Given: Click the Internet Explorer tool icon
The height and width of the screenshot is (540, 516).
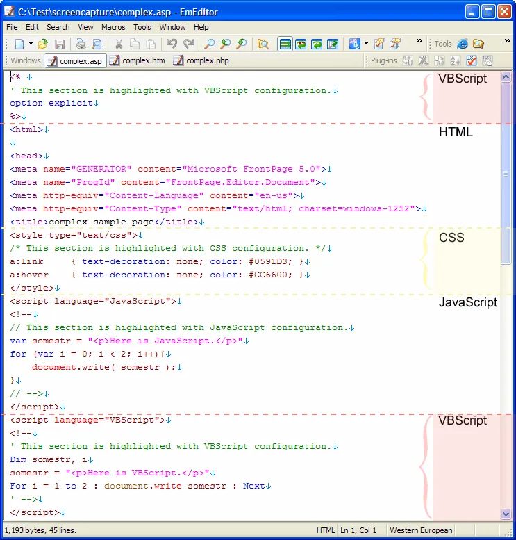Looking at the screenshot, I should point(463,44).
